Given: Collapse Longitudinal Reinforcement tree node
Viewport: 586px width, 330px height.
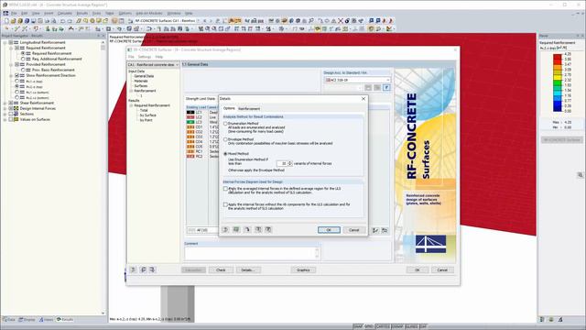Looking at the screenshot, I should point(5,43).
